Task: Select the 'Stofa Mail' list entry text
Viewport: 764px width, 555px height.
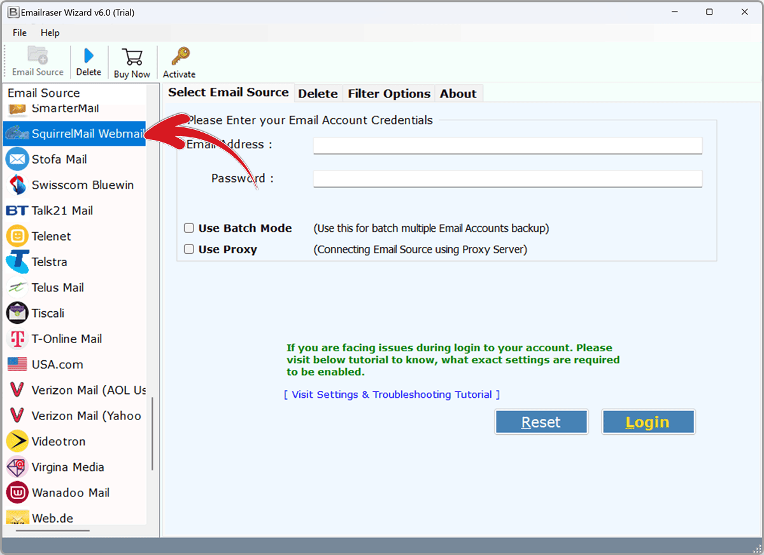Action: [x=59, y=159]
